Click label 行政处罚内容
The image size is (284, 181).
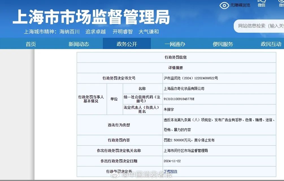point(119,140)
